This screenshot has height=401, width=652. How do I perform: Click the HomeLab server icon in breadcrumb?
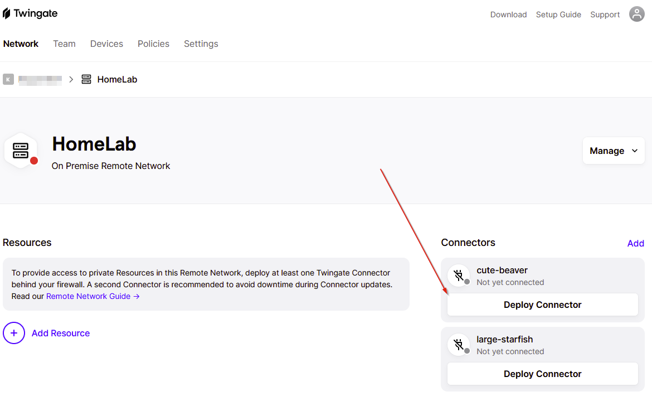86,79
